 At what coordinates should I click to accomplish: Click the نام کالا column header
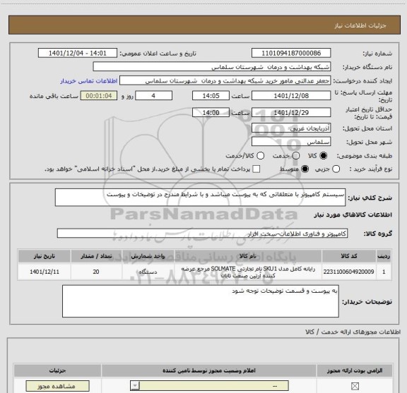(x=248, y=256)
